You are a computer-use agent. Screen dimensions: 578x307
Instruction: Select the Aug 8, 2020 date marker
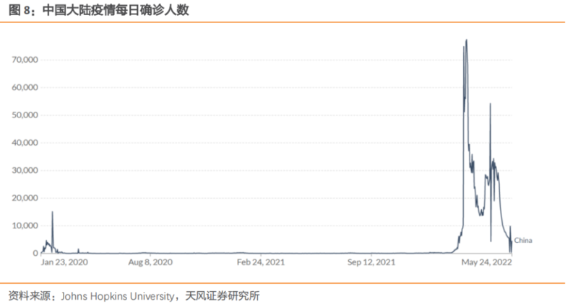pyautogui.click(x=150, y=263)
